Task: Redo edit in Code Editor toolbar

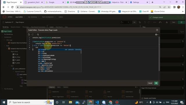Action: click(33, 34)
